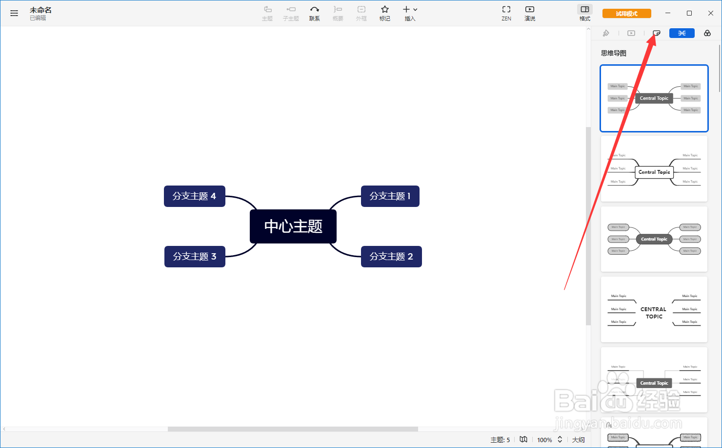Switch to the skeleton structure tab
This screenshot has width=722, height=448.
pos(682,33)
